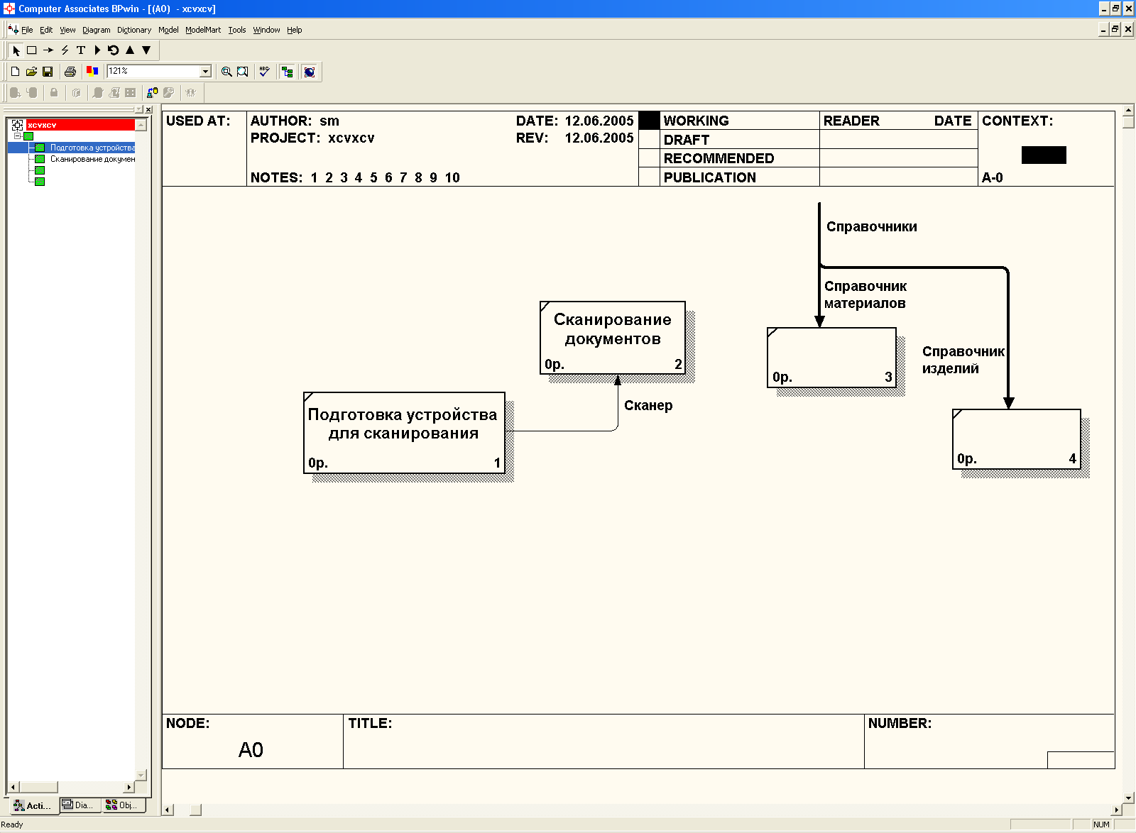Select the fourth unnamed green activity node

pyautogui.click(x=40, y=182)
